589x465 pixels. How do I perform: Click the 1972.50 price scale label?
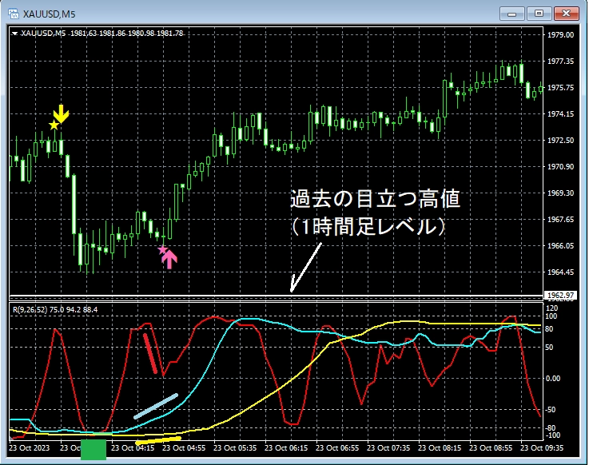(560, 140)
